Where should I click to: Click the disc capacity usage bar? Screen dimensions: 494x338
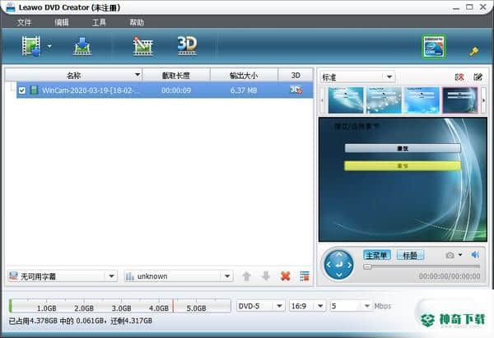(x=120, y=306)
